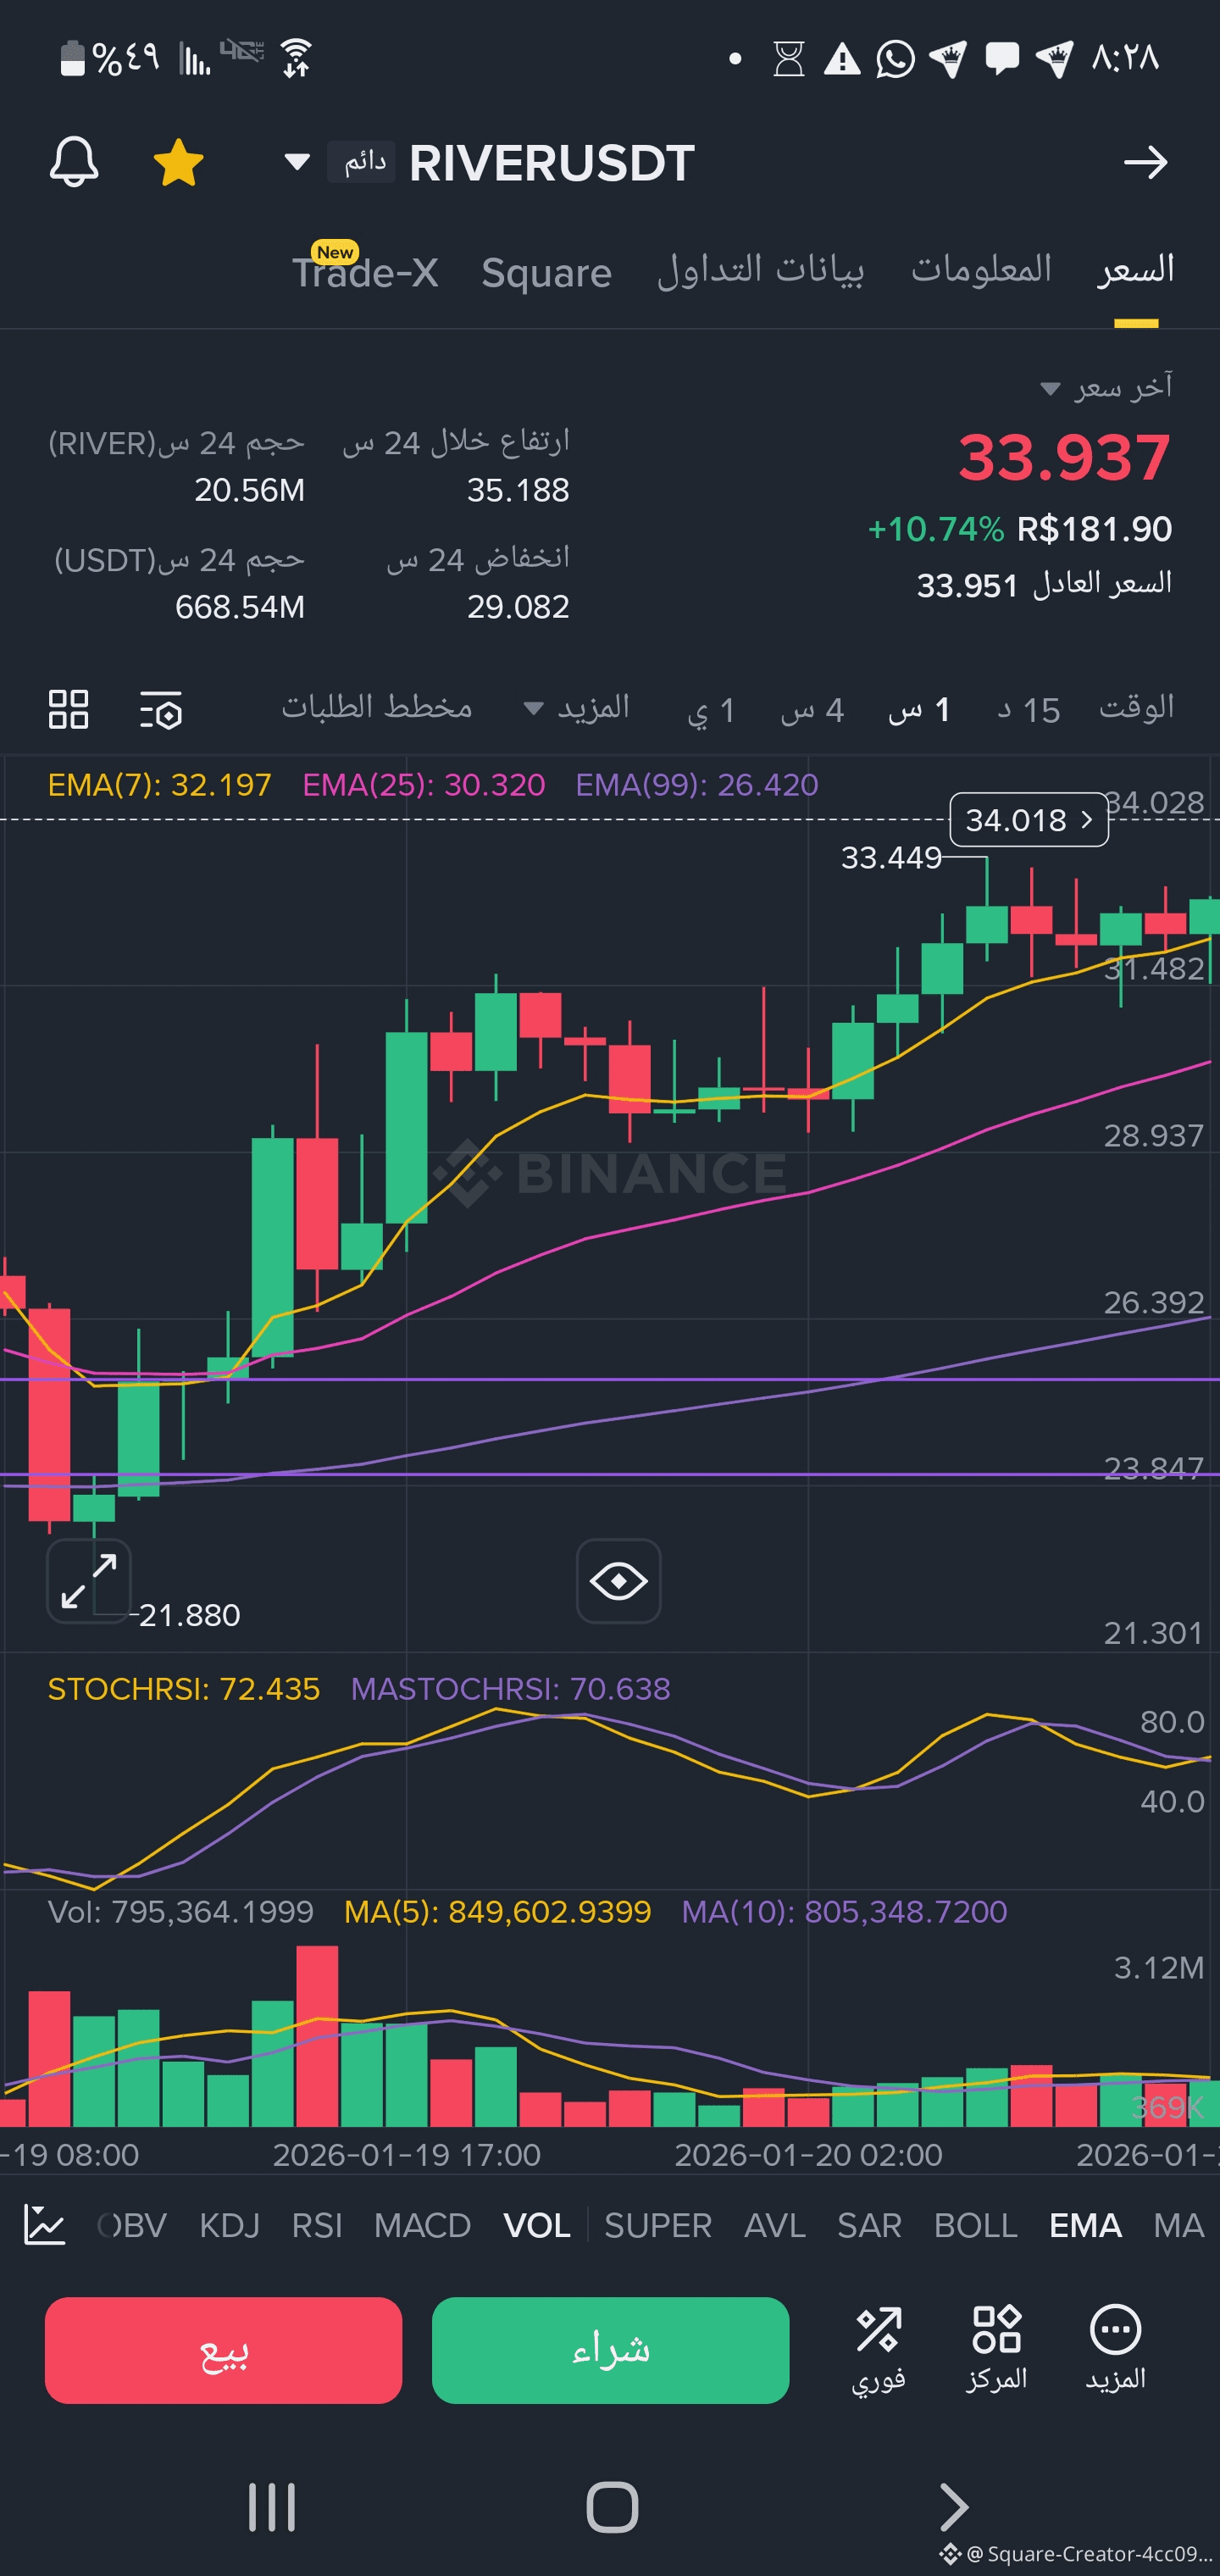This screenshot has height=2576, width=1220.
Task: Switch to the Square tab
Action: (x=546, y=272)
